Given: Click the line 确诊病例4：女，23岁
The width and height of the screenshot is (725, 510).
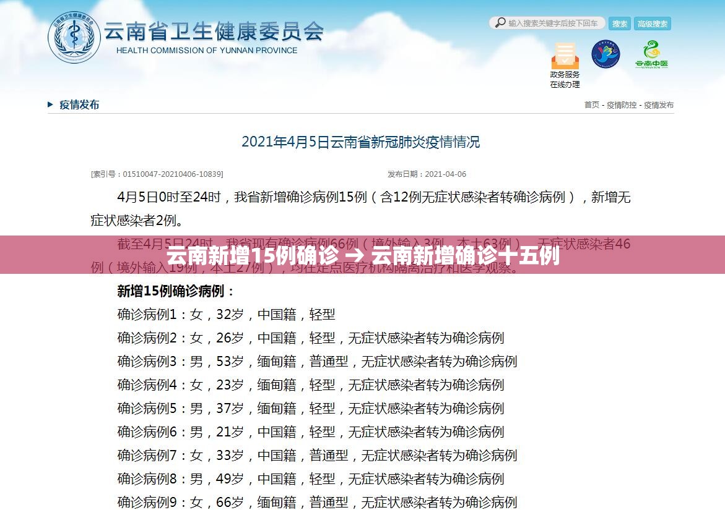Looking at the screenshot, I should (x=311, y=385).
